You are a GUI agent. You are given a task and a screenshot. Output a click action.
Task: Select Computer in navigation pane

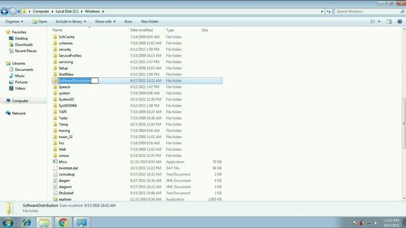pyautogui.click(x=20, y=101)
